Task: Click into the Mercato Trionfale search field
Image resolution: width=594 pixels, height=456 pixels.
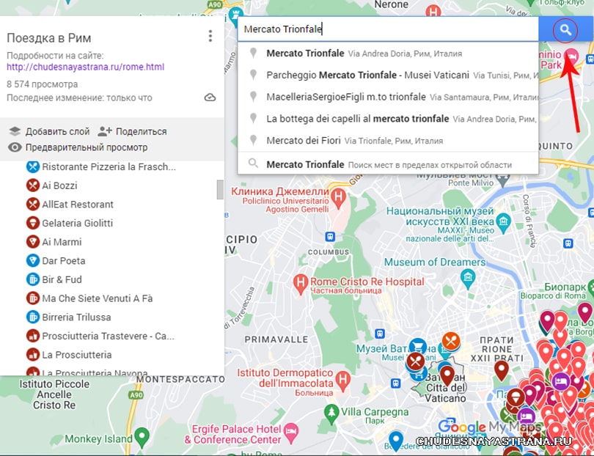Action: (x=388, y=29)
